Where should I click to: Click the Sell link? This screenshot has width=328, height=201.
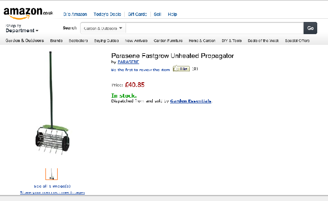point(157,14)
